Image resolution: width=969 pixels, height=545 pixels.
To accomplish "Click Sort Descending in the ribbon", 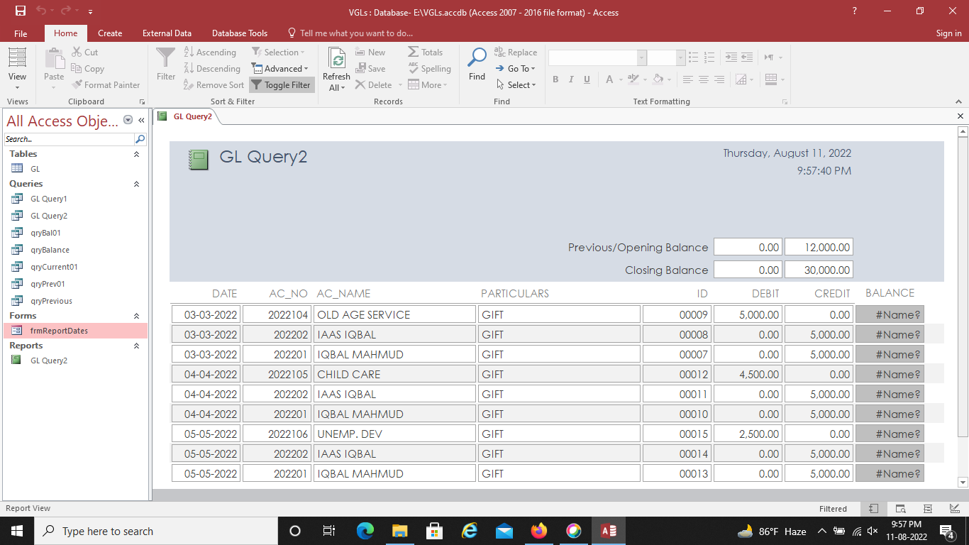I will (x=212, y=69).
